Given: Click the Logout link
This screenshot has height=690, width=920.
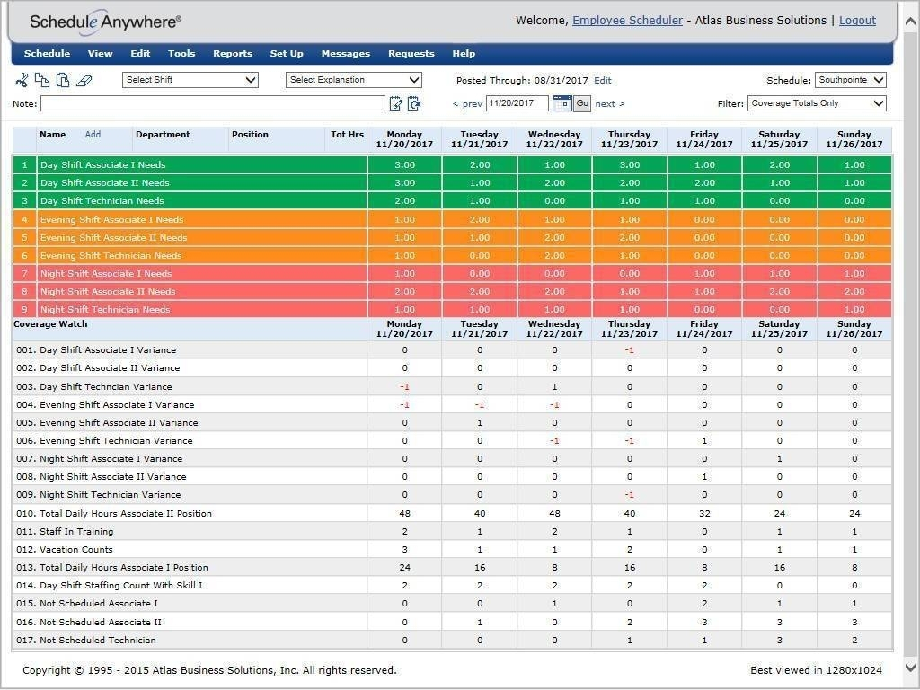Looking at the screenshot, I should tap(857, 21).
